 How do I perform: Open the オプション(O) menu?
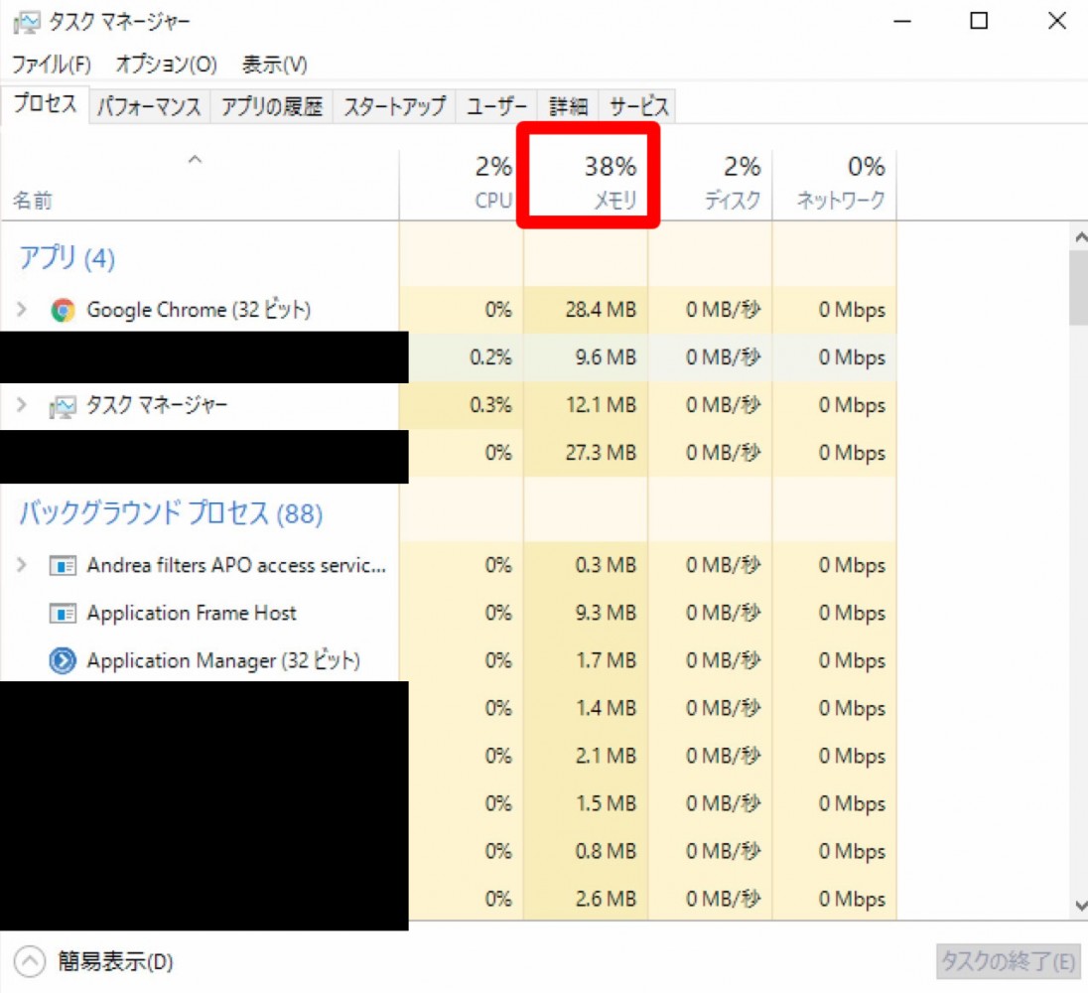point(166,65)
